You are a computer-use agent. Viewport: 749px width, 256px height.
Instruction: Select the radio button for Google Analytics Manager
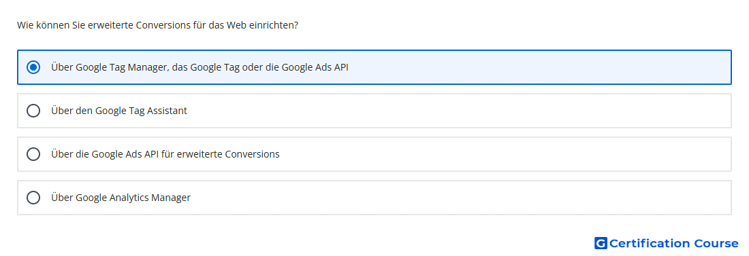coord(33,198)
